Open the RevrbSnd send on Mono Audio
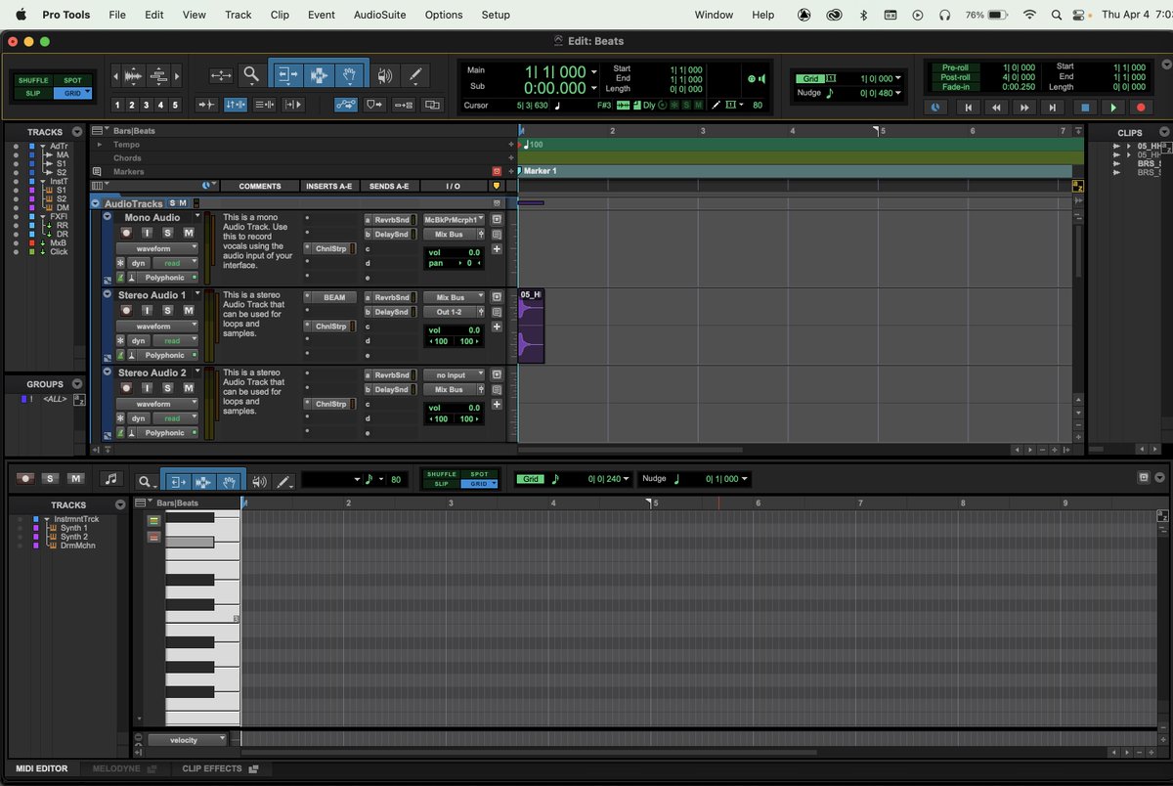The image size is (1173, 786). 391,219
